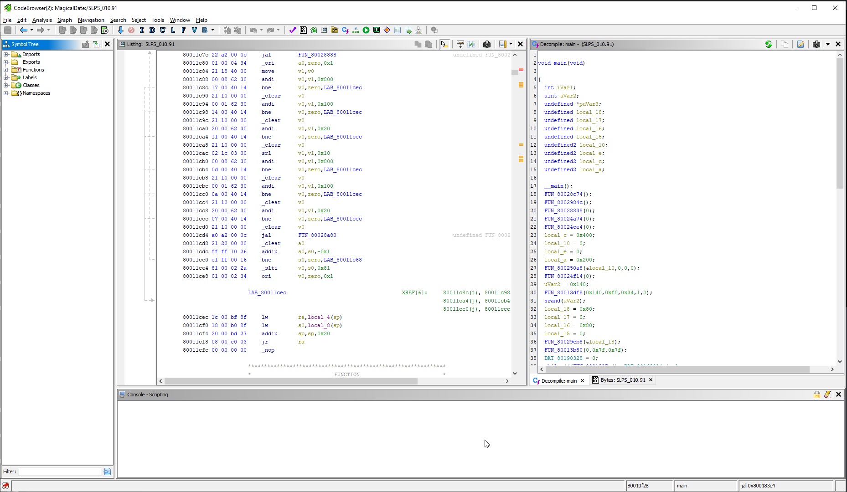Open the Memory Map chip icon
The height and width of the screenshot is (492, 847).
(x=377, y=30)
